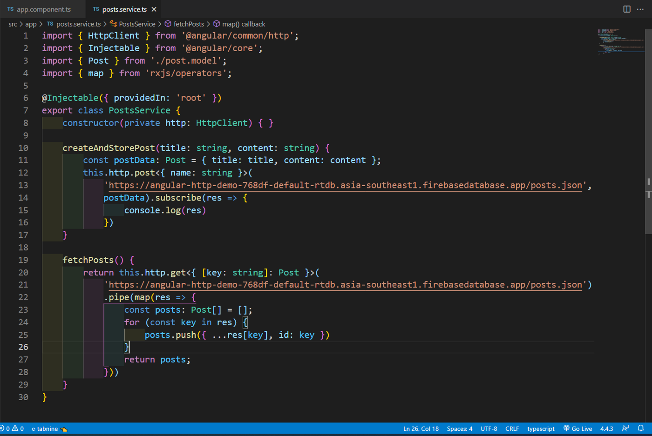The width and height of the screenshot is (652, 436).
Task: Click the Split Editor Right icon
Action: coord(627,9)
